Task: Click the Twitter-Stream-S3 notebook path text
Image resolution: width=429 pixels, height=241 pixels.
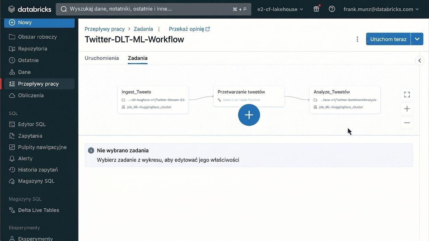Action: (156, 100)
